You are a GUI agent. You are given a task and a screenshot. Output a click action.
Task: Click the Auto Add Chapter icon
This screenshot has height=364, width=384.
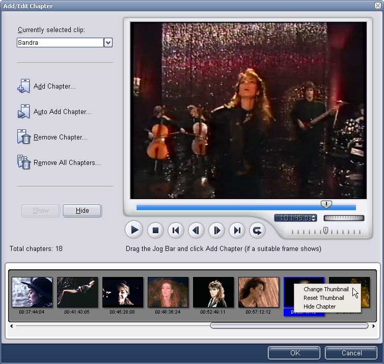(x=23, y=111)
